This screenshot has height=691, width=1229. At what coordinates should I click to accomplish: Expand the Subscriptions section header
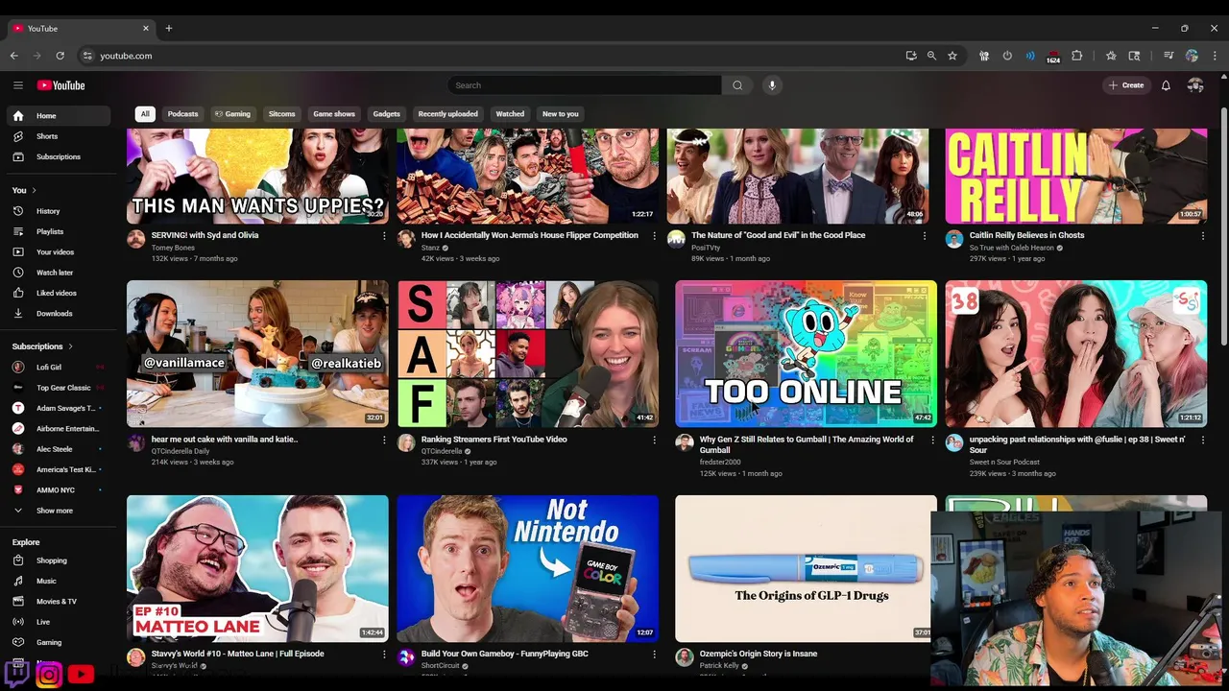(43, 346)
